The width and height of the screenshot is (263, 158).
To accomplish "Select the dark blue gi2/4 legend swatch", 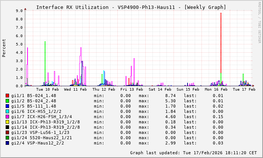I will click(x=8, y=143).
